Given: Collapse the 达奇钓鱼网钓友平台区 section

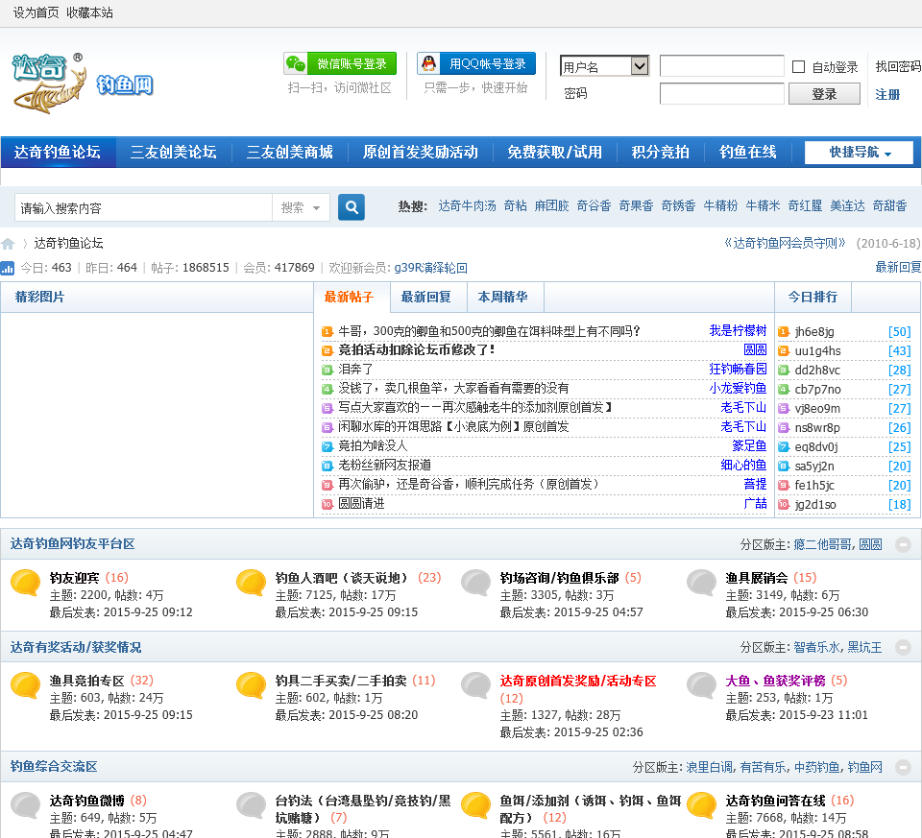Looking at the screenshot, I should click(x=903, y=545).
